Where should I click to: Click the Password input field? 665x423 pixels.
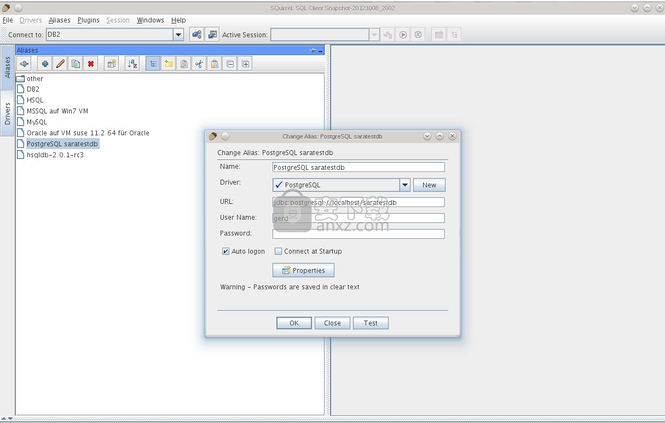[358, 234]
